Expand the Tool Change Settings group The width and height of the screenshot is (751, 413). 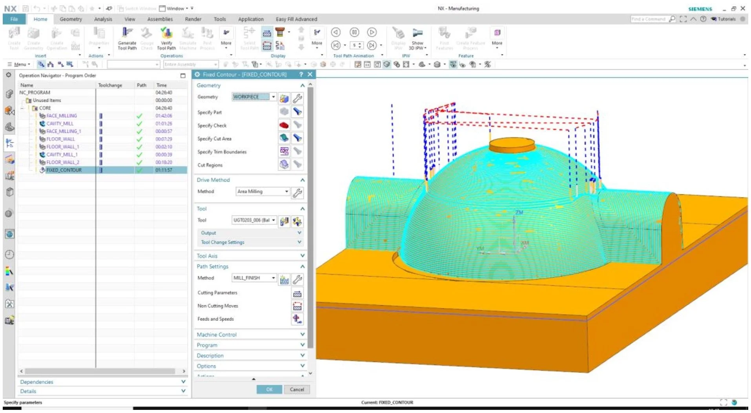251,242
